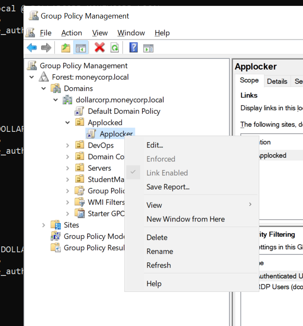Collapse the Applocked OU node

point(68,123)
